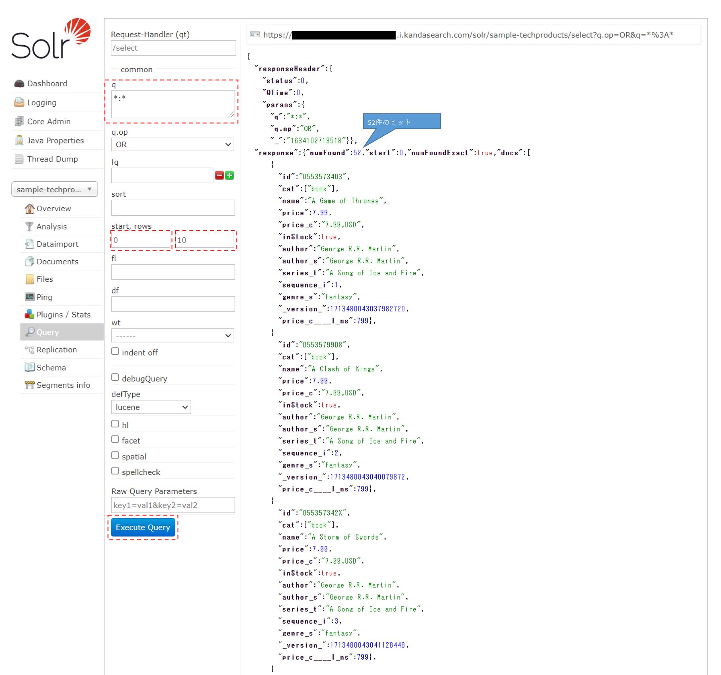Screen dimensions: 721x675
Task: Click "A Storm of Swords" name value
Action: click(345, 537)
